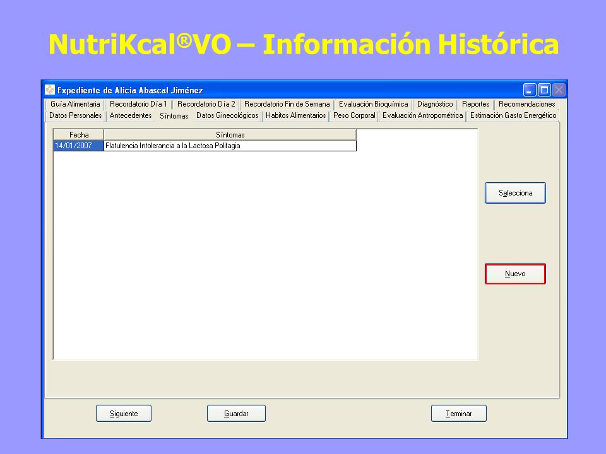Switch to Recordatorio Día 2 tab

pyautogui.click(x=206, y=104)
